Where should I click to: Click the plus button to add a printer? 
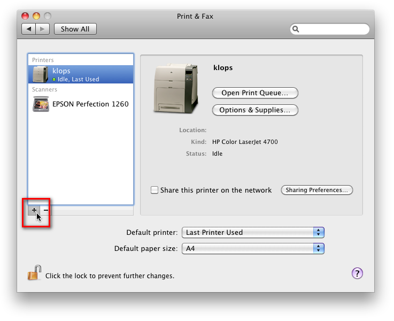tap(34, 210)
